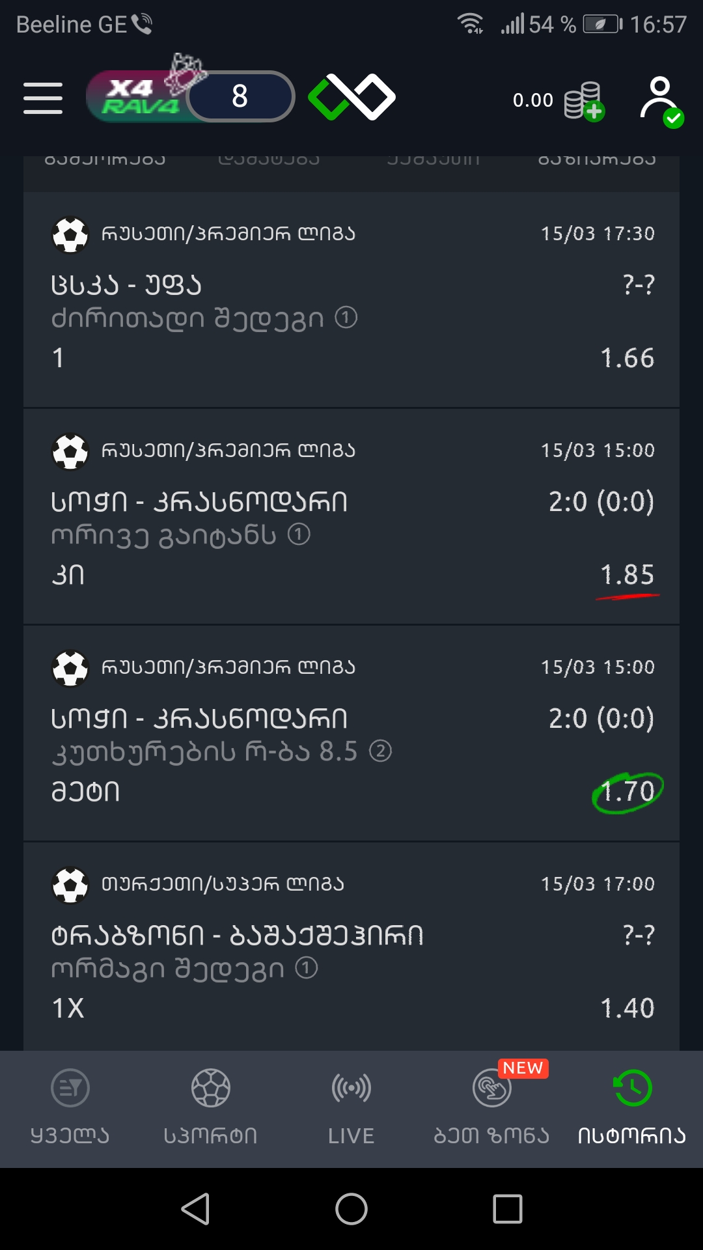Open the hamburger menu
This screenshot has height=1250, width=703.
[x=43, y=98]
